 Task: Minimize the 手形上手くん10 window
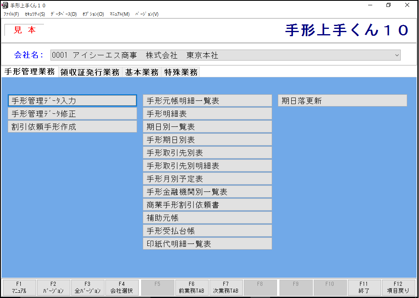(x=370, y=5)
